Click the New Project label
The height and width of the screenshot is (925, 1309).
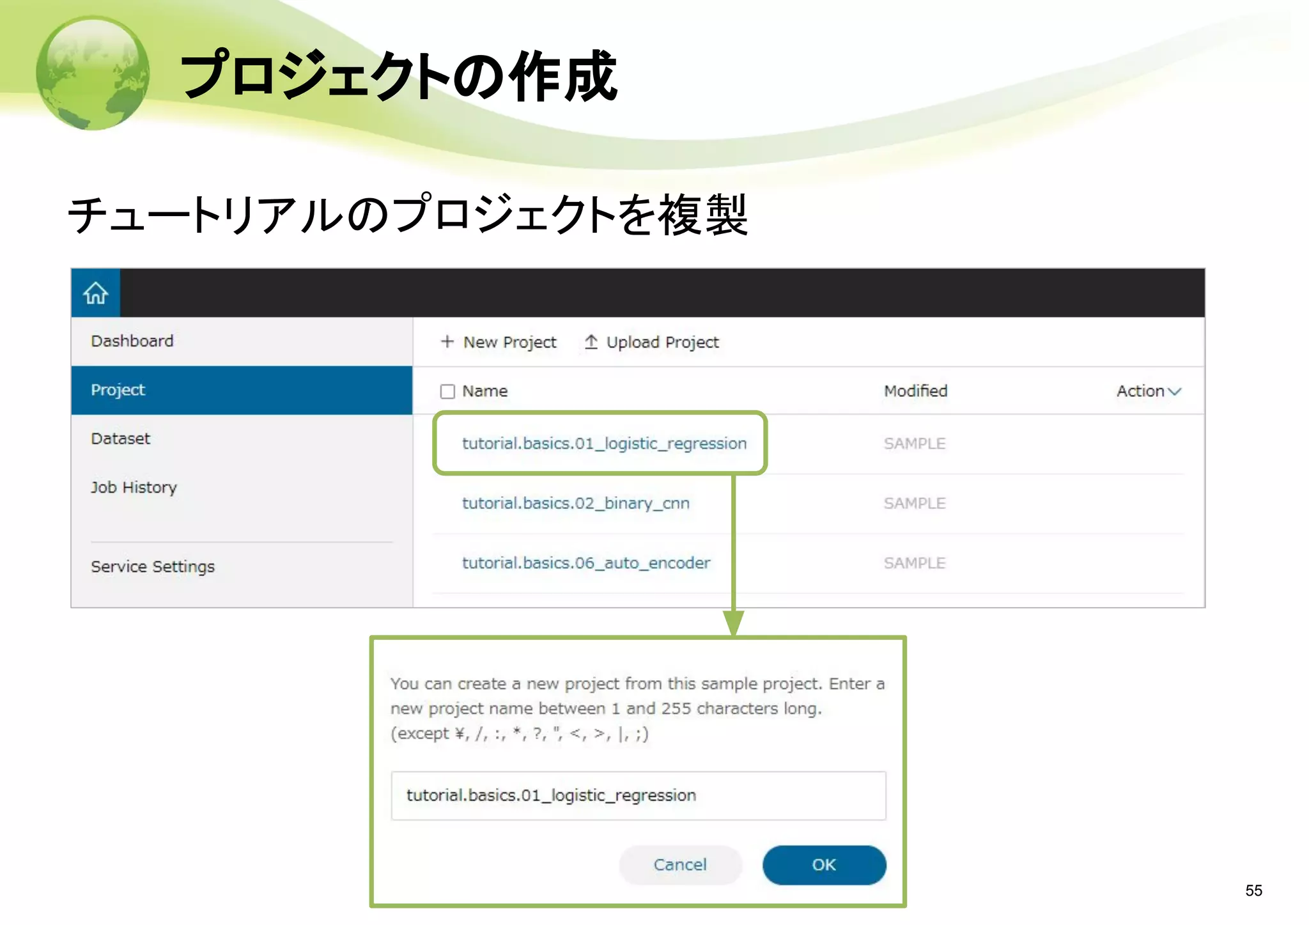pos(510,342)
